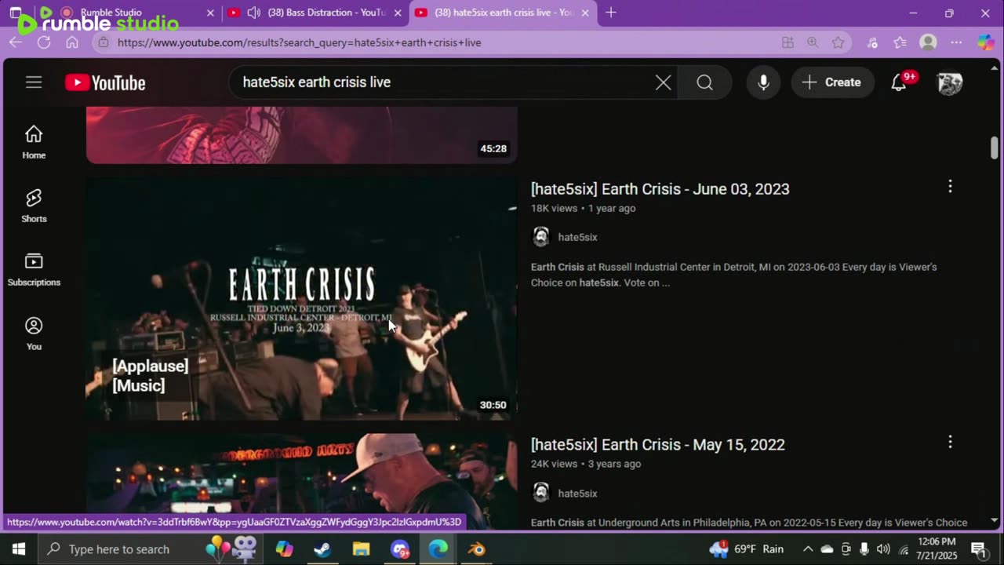Go back to previous page
1004x565 pixels.
16,42
